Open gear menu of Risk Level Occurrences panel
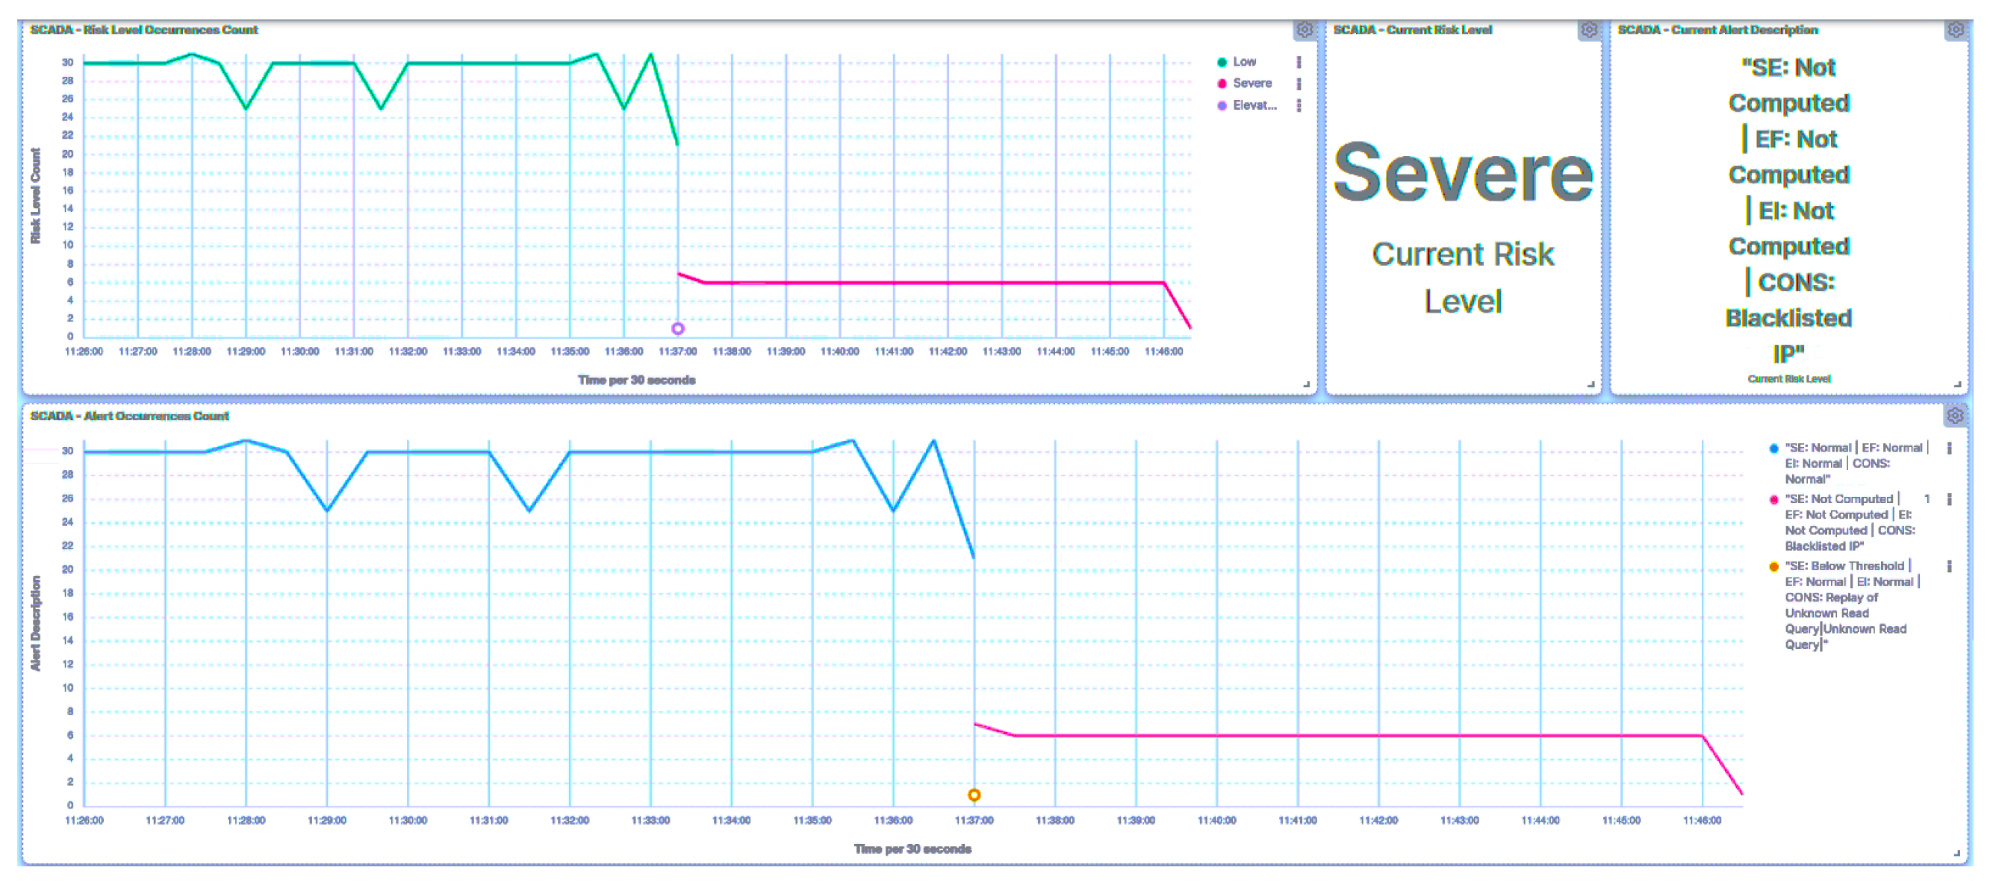1993x885 pixels. pyautogui.click(x=1305, y=30)
